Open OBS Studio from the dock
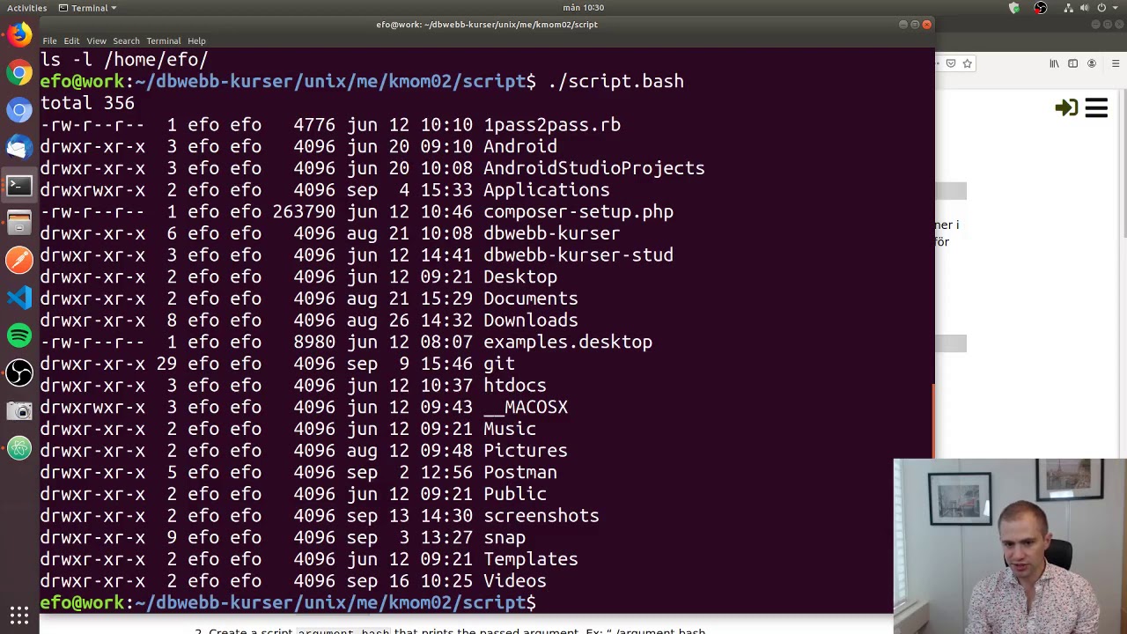The width and height of the screenshot is (1127, 634). pyautogui.click(x=19, y=373)
